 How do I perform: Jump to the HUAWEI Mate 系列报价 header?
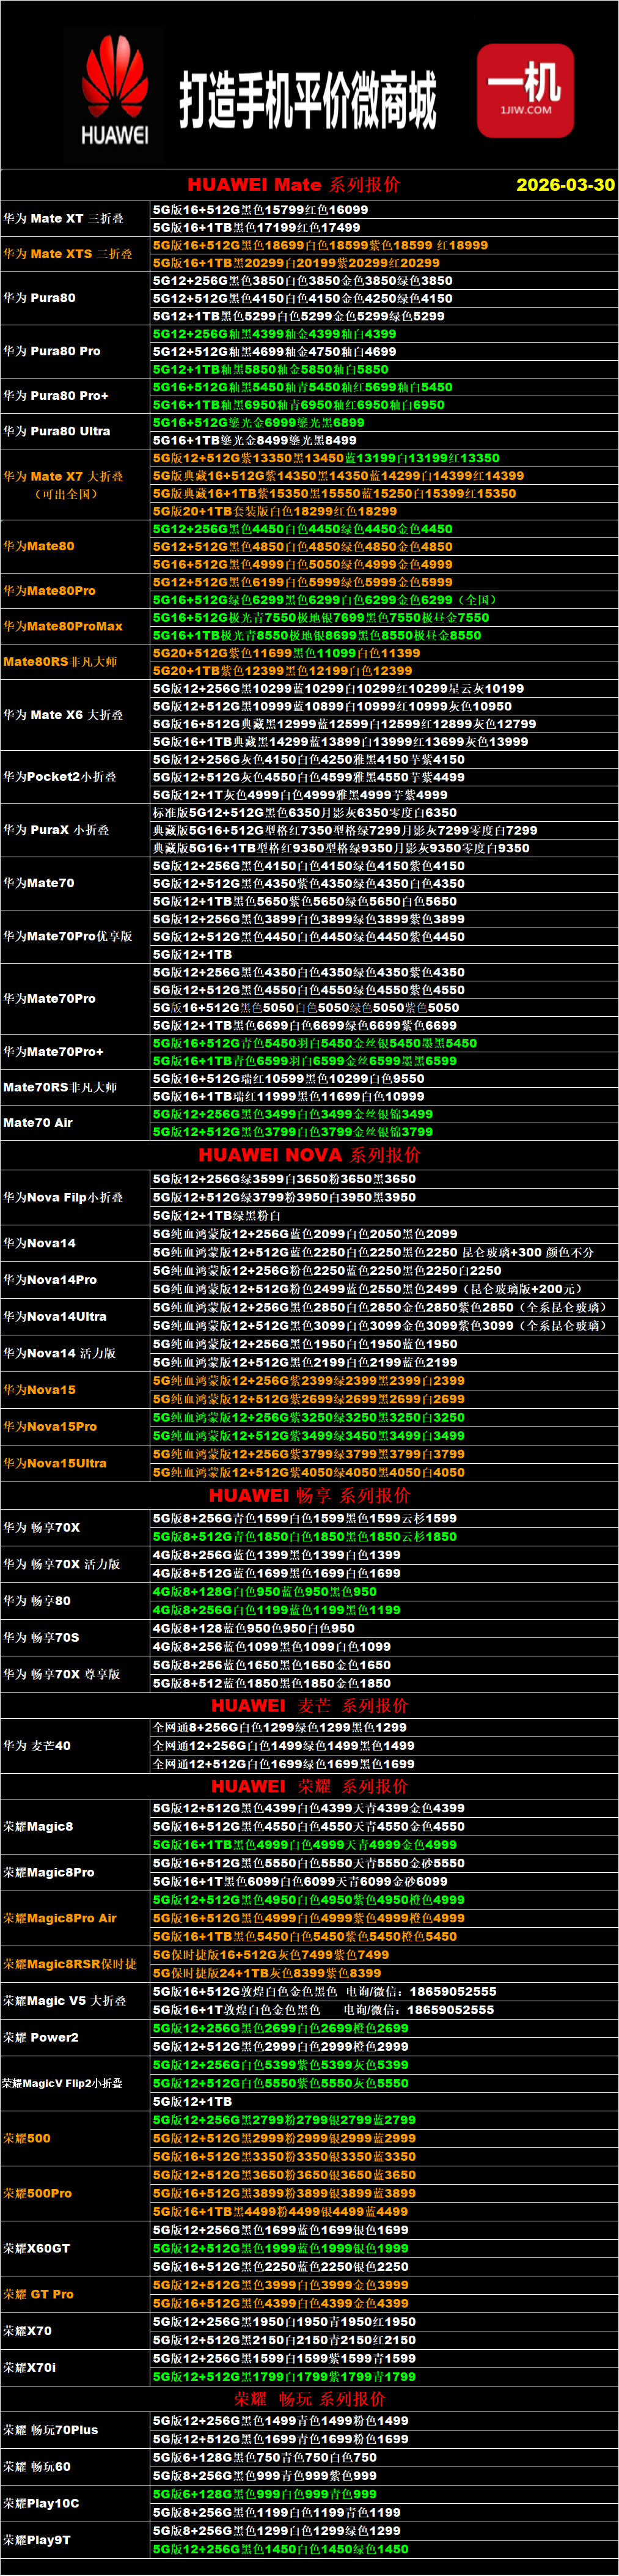point(293,185)
